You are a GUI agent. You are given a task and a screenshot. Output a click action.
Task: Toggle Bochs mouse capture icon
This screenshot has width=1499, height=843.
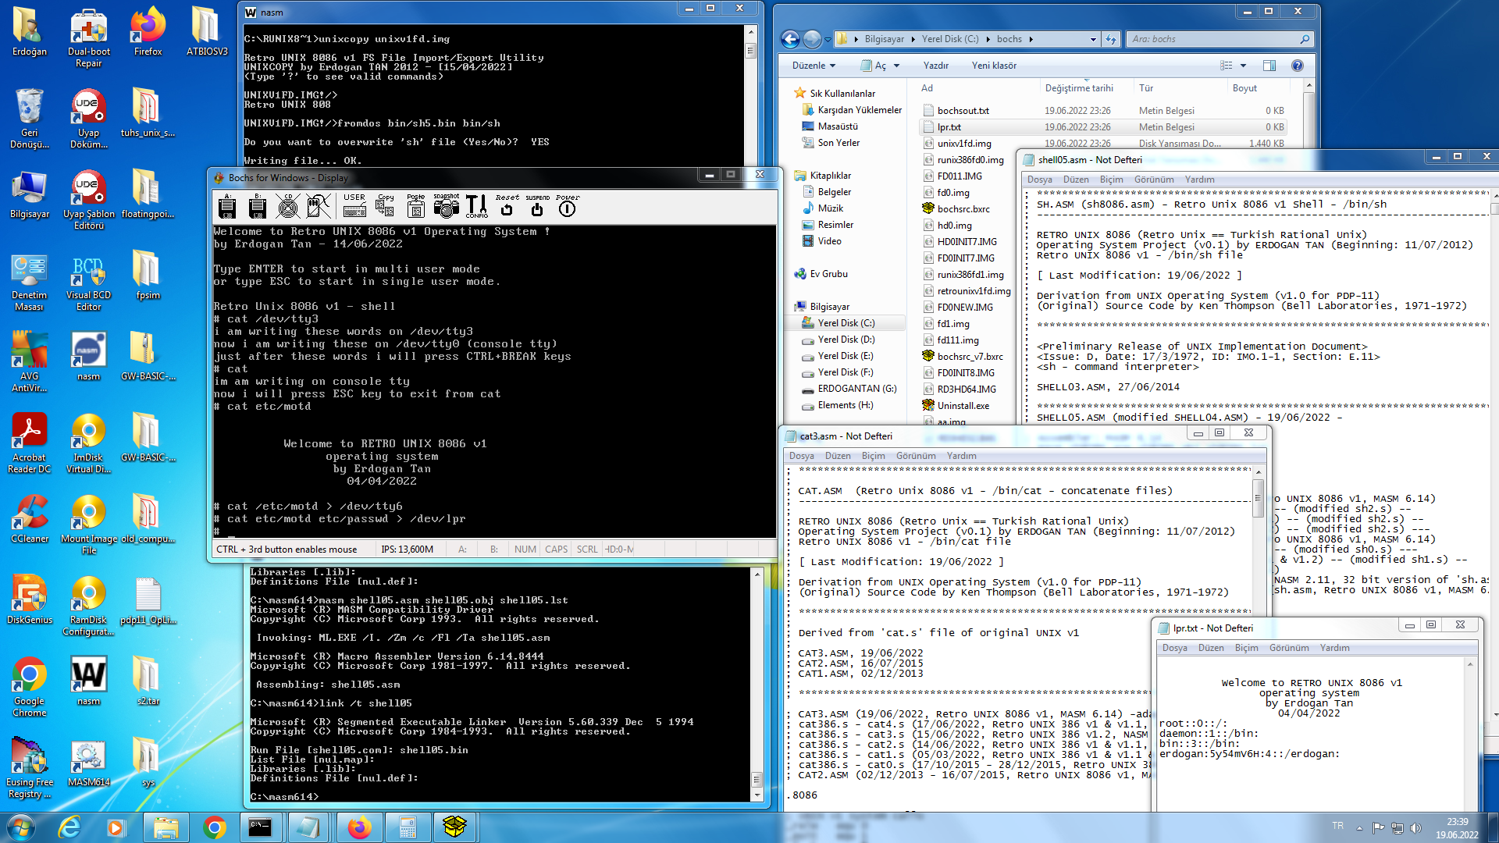[319, 207]
